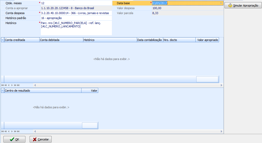Click the Histórico padrão field
Screen dimensions: 262x143
(x=76, y=18)
